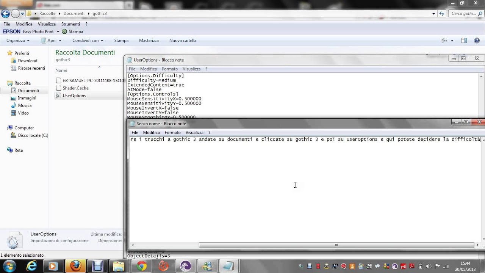
Task: Open Firefox from the taskbar
Action: click(75, 266)
